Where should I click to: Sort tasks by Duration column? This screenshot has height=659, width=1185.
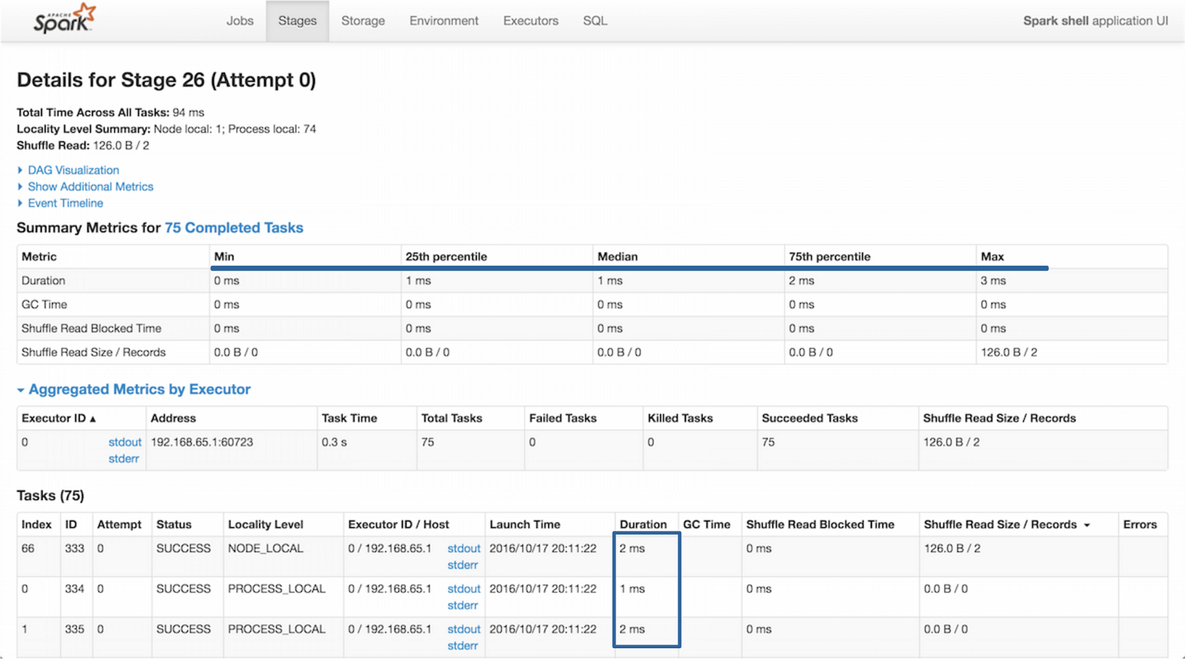(x=645, y=524)
